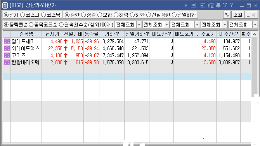The height and width of the screenshot is (146, 260).
Task: Click the bid quantity 551,602
Action: pos(231,48)
